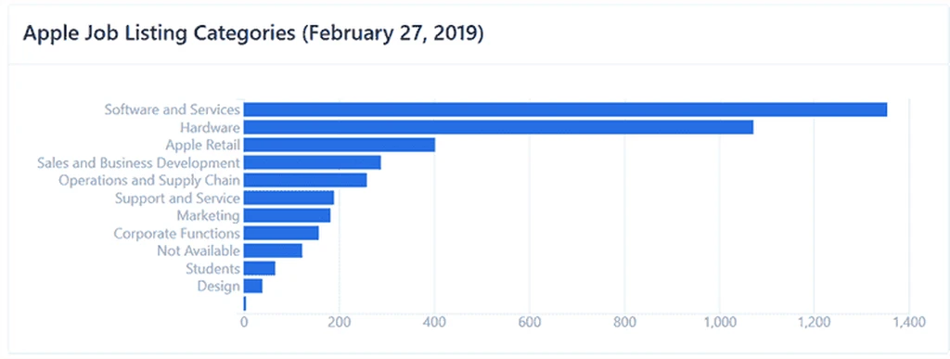Click the Not Available bar
The width and height of the screenshot is (950, 359).
(273, 250)
